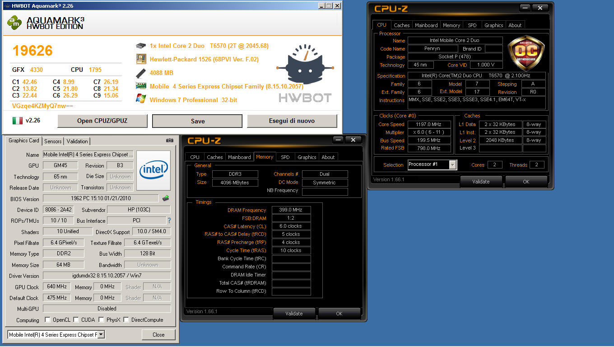Click the Close button in GPU-Z
Image resolution: width=614 pixels, height=347 pixels.
click(158, 335)
